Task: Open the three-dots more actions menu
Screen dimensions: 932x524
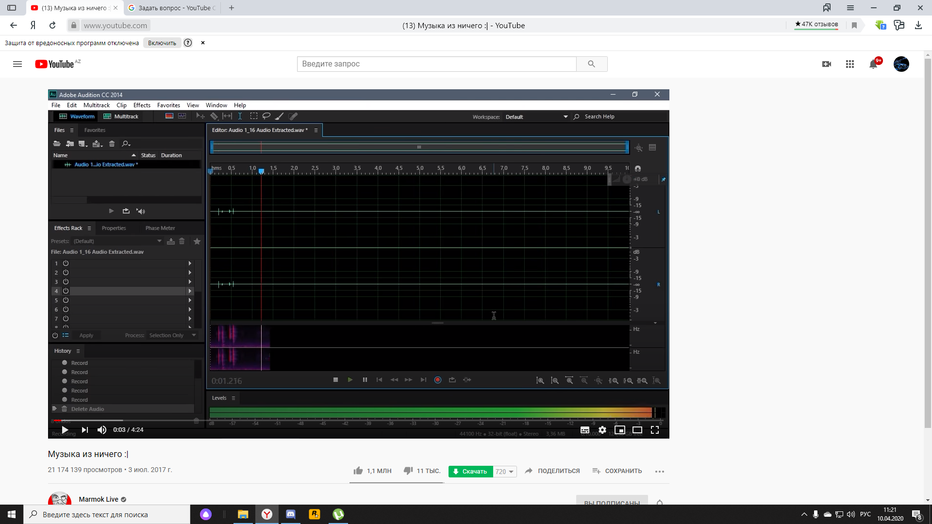Action: click(x=659, y=471)
